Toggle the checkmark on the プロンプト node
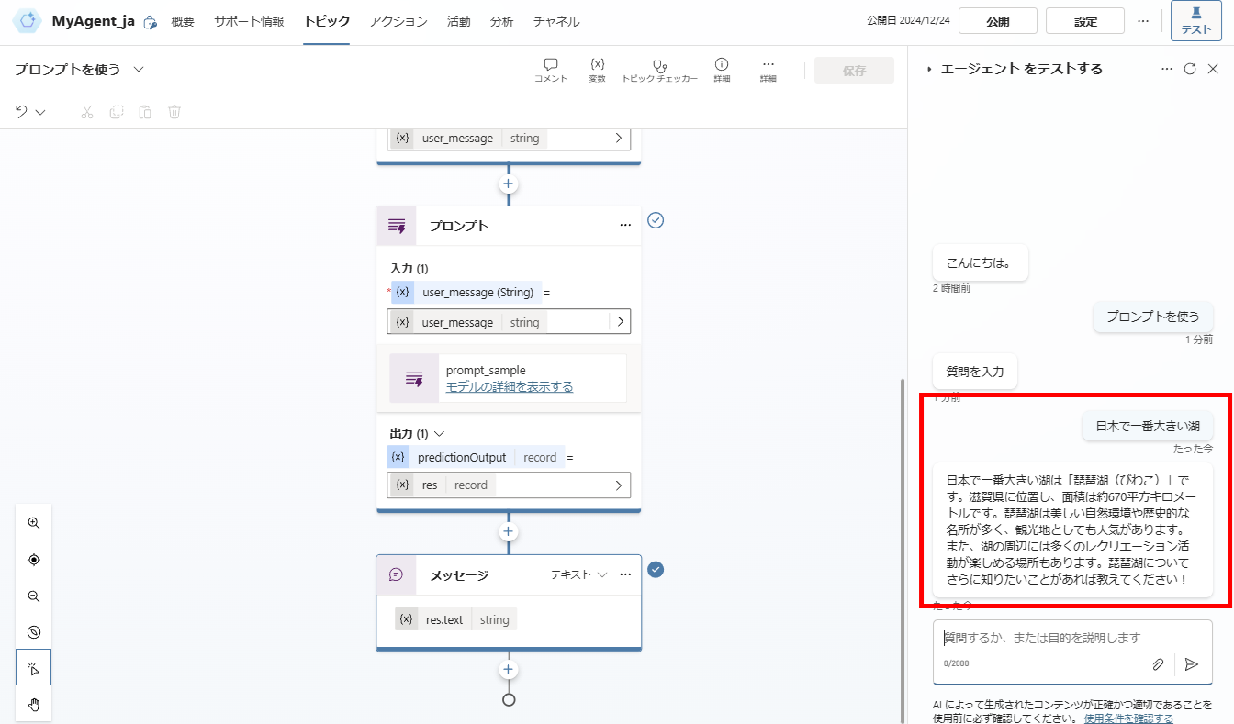Image resolution: width=1234 pixels, height=724 pixels. click(x=656, y=220)
